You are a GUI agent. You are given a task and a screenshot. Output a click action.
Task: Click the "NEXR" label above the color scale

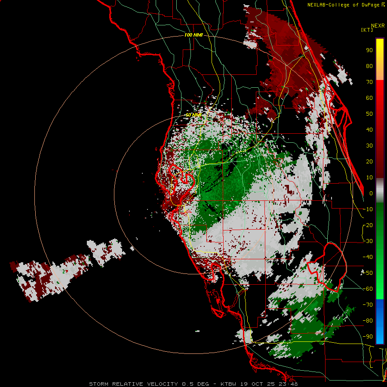coord(378,26)
